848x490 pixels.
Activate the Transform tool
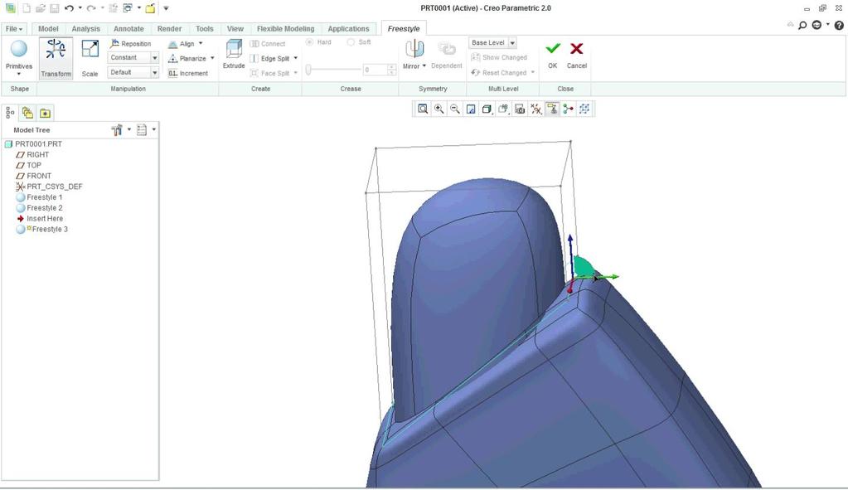tap(56, 58)
